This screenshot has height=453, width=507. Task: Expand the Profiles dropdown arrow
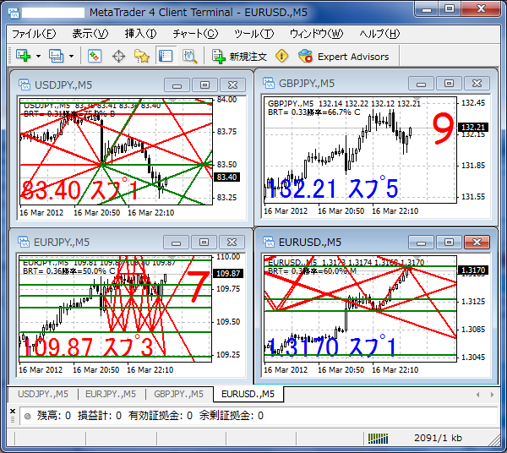72,57
